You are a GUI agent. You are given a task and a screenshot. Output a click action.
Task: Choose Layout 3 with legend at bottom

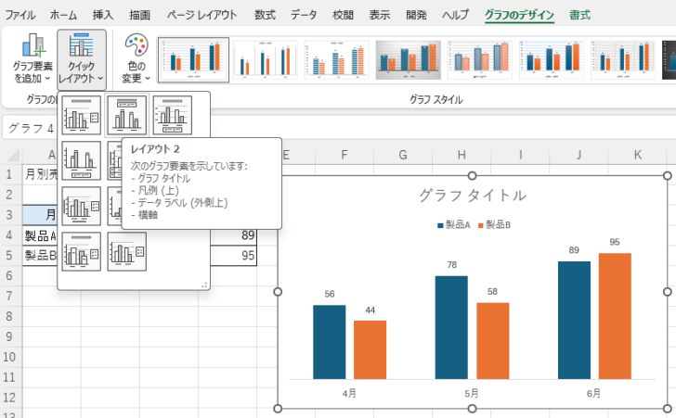point(173,115)
